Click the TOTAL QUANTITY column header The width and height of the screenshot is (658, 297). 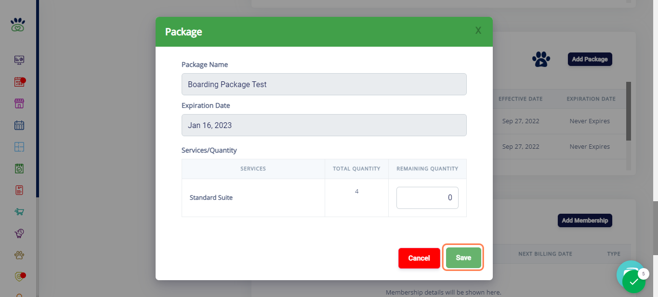[x=356, y=169]
